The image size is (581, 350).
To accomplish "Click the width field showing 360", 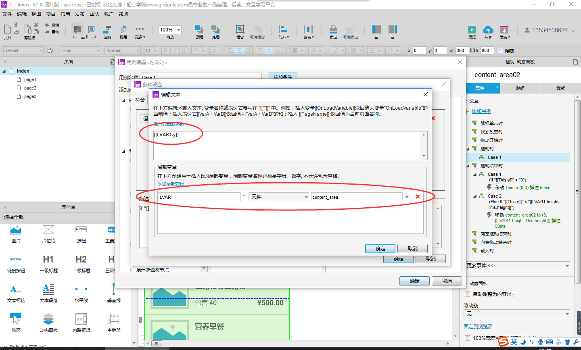I will click(x=462, y=50).
